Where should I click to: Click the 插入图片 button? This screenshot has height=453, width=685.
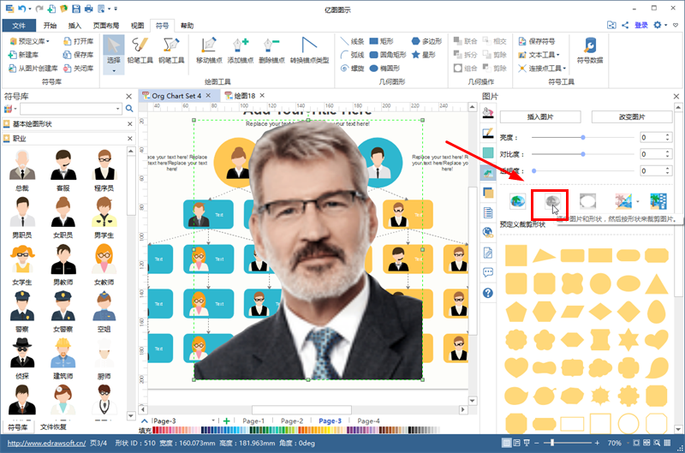point(541,116)
